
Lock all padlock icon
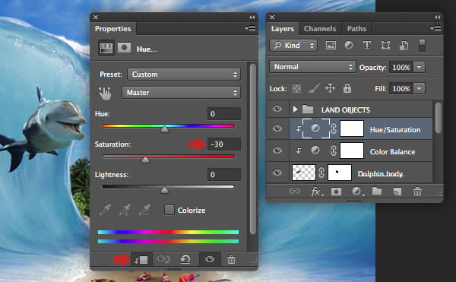click(347, 88)
